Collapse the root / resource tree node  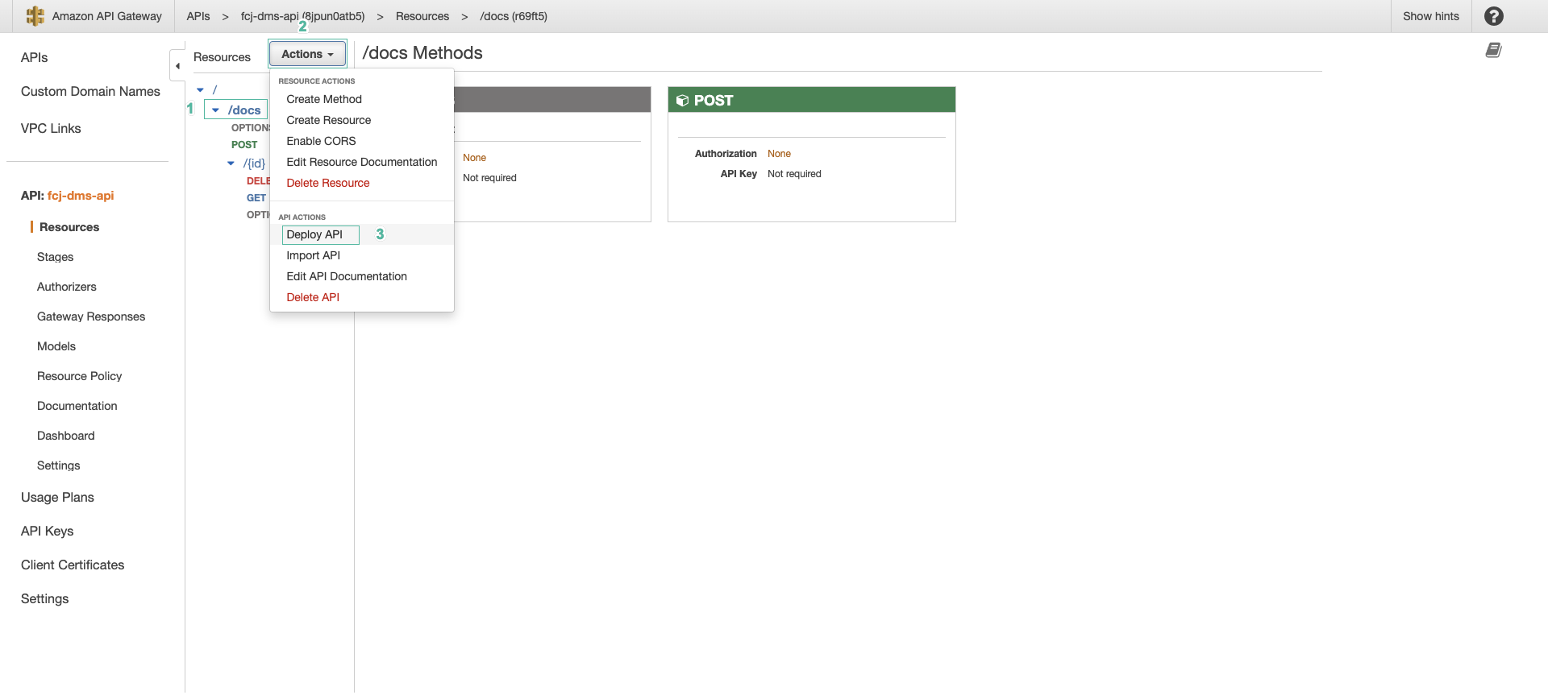pos(200,90)
